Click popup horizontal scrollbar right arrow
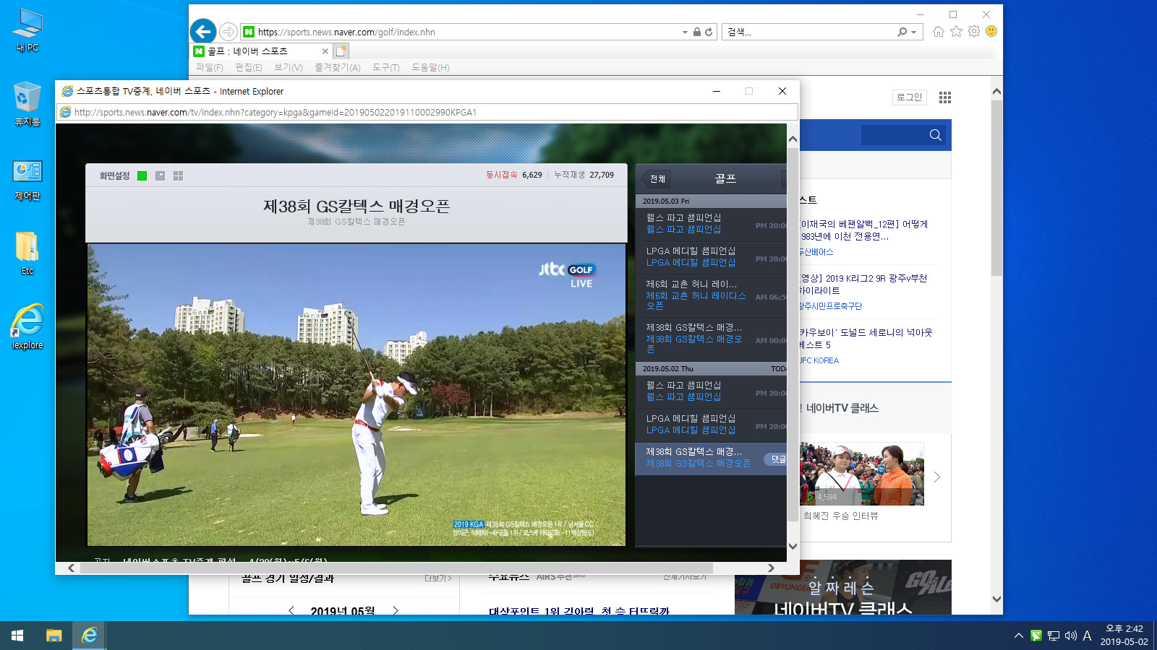 click(x=772, y=568)
